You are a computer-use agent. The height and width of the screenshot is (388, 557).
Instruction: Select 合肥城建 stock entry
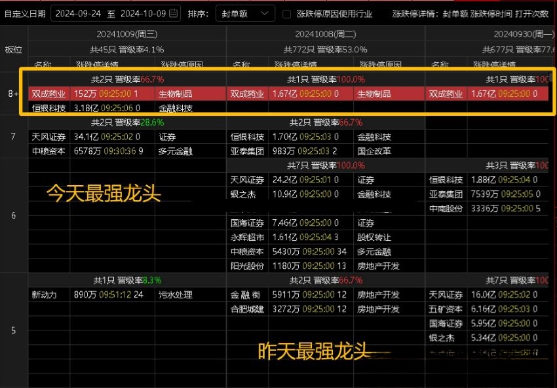245,309
